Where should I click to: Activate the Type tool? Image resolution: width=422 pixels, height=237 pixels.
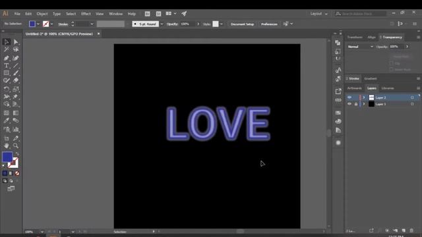[x=7, y=66]
